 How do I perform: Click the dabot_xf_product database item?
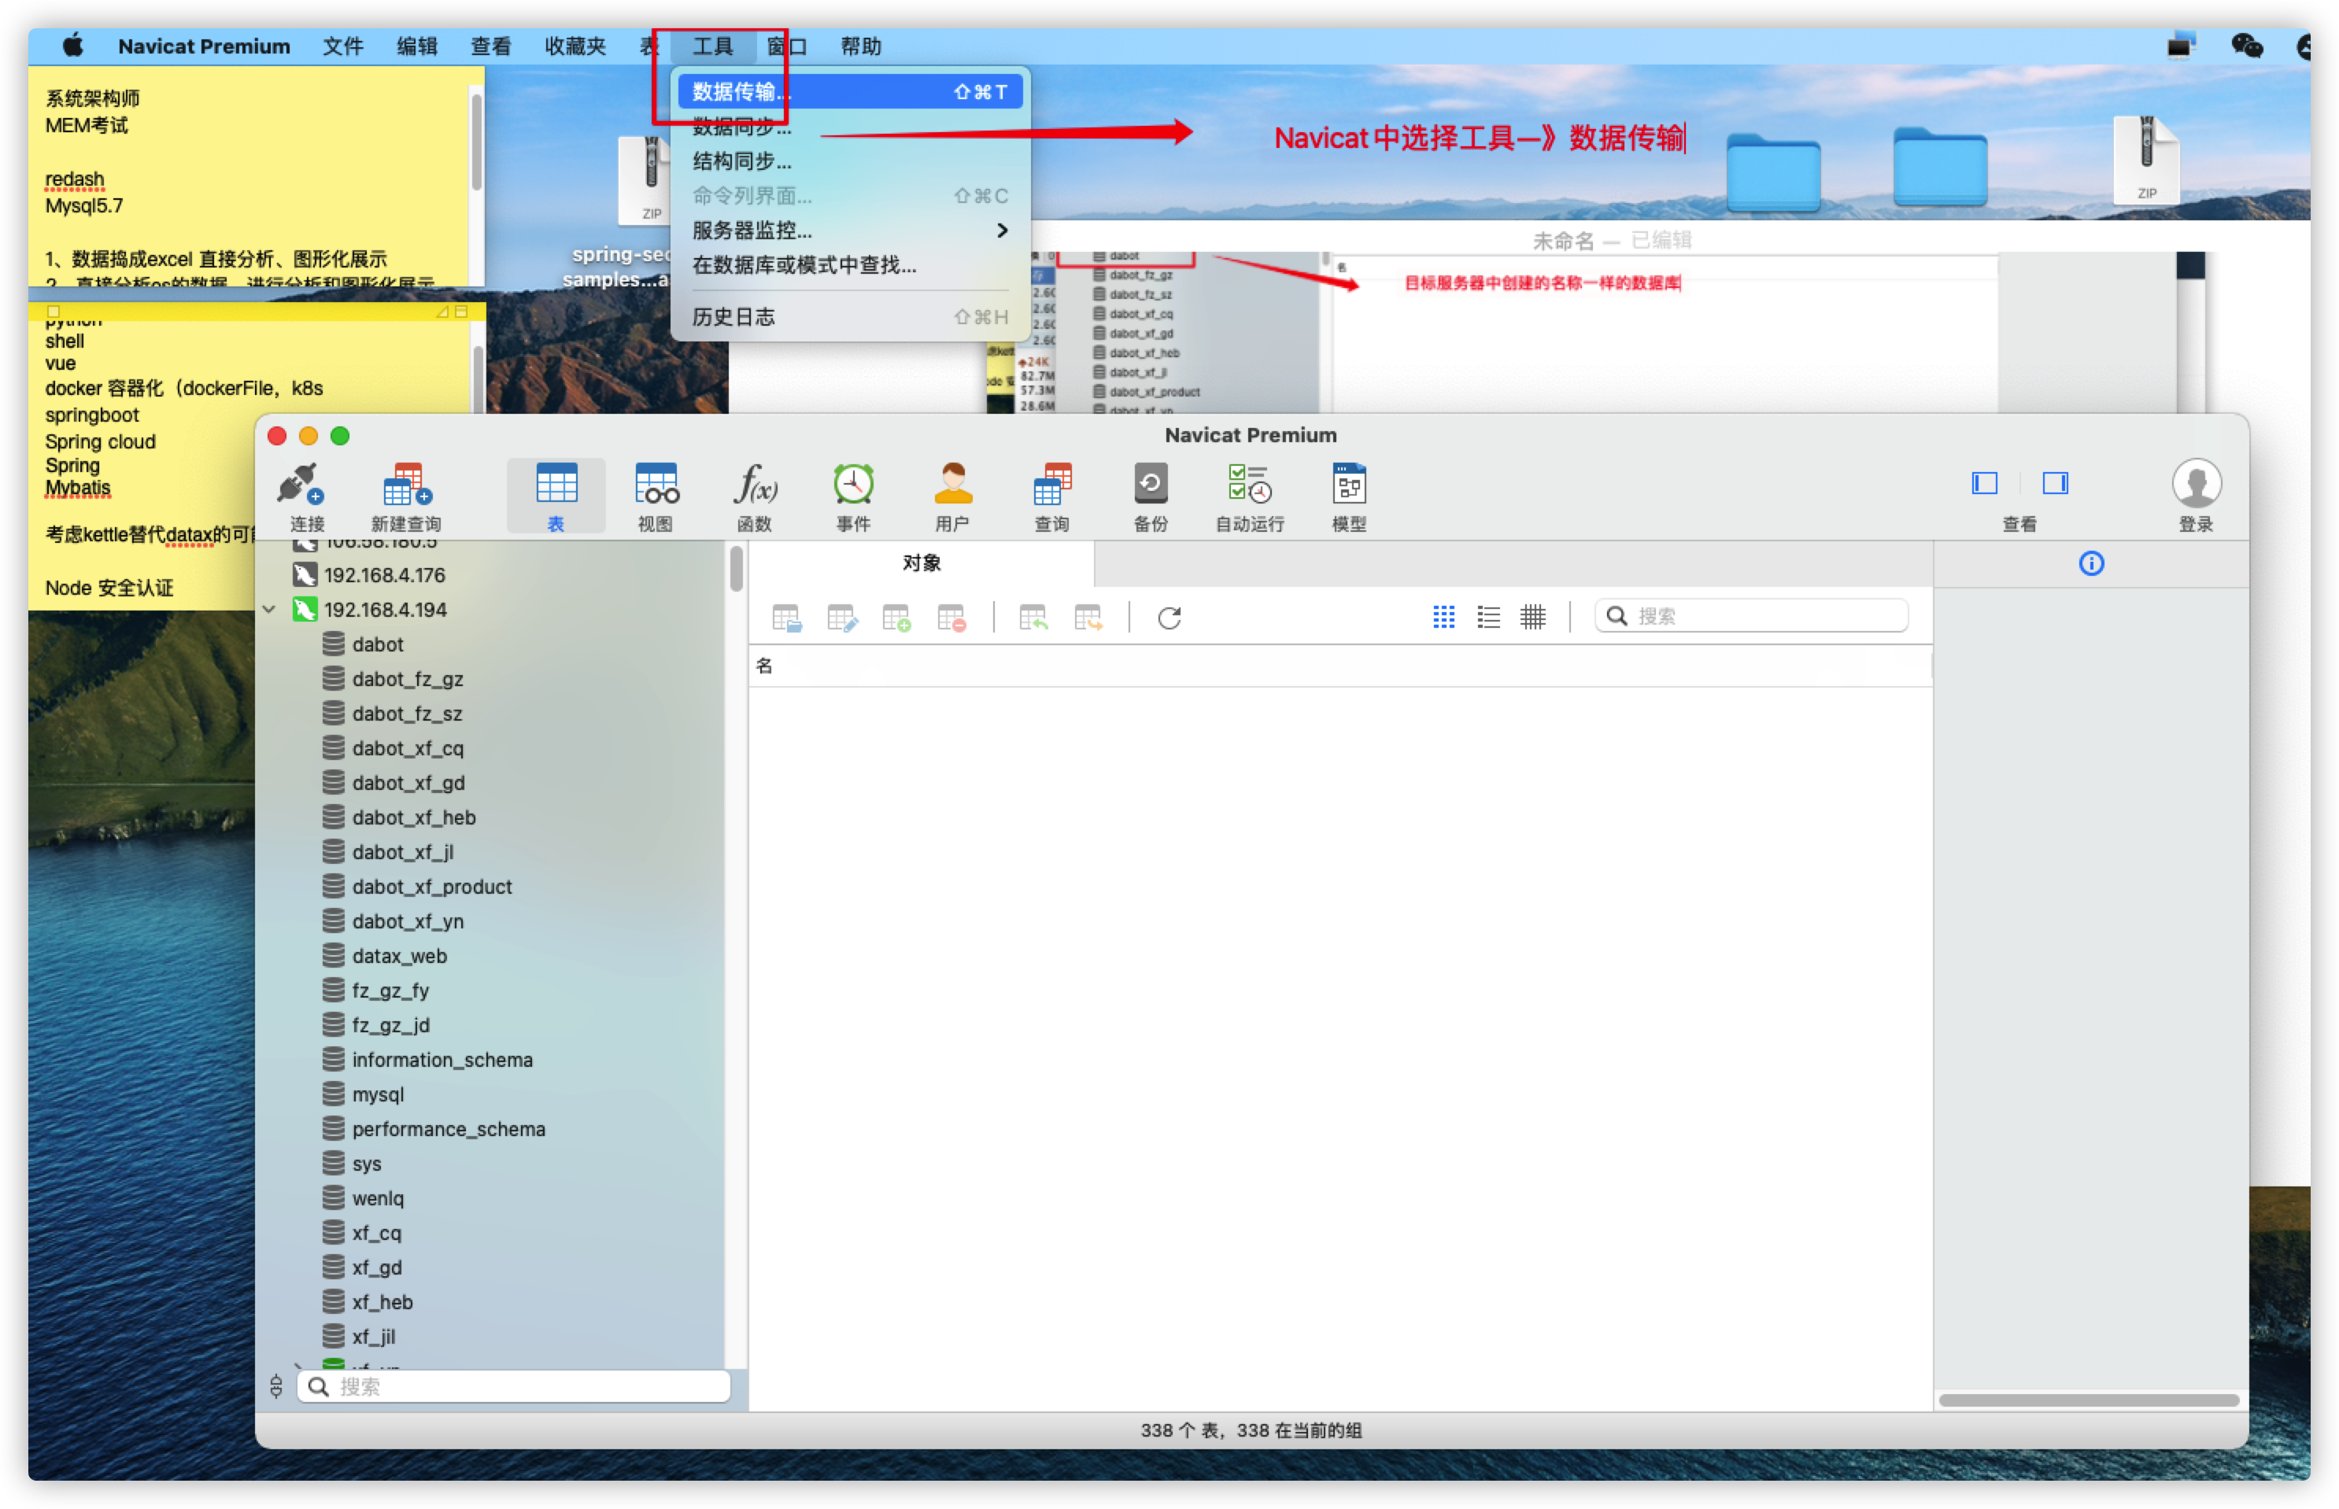pos(431,887)
